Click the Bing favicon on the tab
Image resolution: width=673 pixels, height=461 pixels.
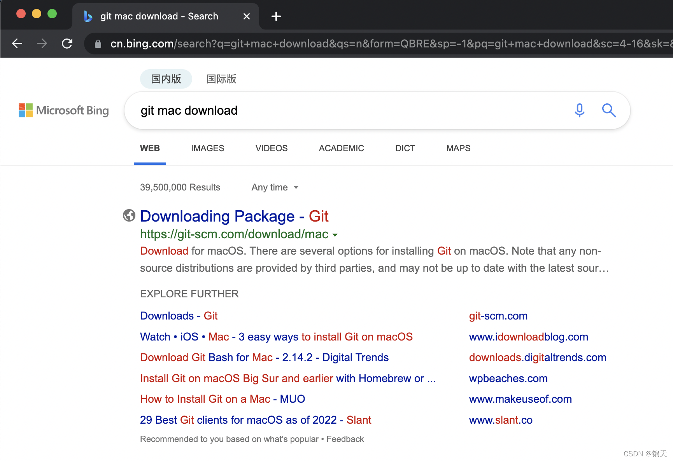pyautogui.click(x=88, y=16)
